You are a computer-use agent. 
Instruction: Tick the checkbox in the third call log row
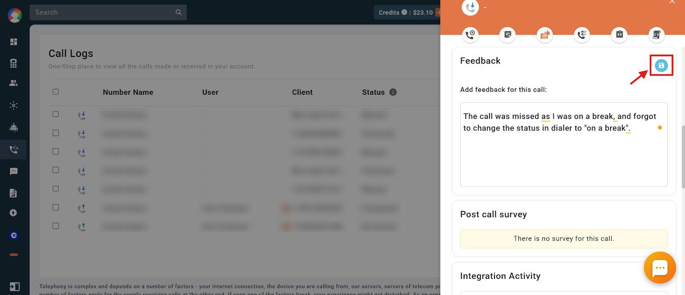[x=56, y=152]
